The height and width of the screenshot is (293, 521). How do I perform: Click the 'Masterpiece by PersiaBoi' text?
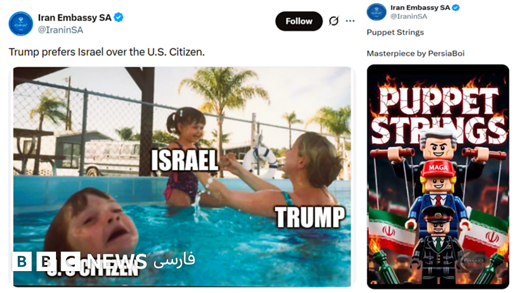415,53
